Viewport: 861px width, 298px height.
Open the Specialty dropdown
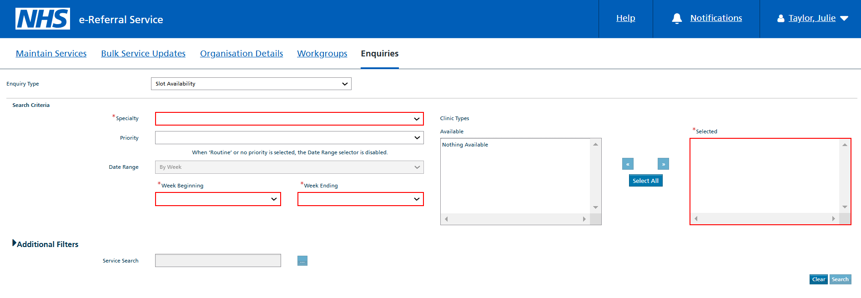(289, 119)
